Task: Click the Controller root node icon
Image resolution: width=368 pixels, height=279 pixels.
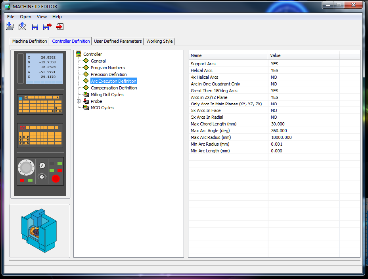Action: pos(79,54)
